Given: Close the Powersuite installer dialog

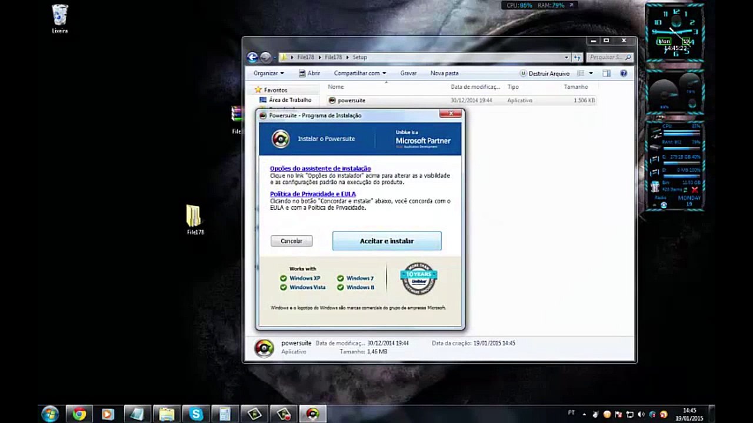Looking at the screenshot, I should [451, 114].
